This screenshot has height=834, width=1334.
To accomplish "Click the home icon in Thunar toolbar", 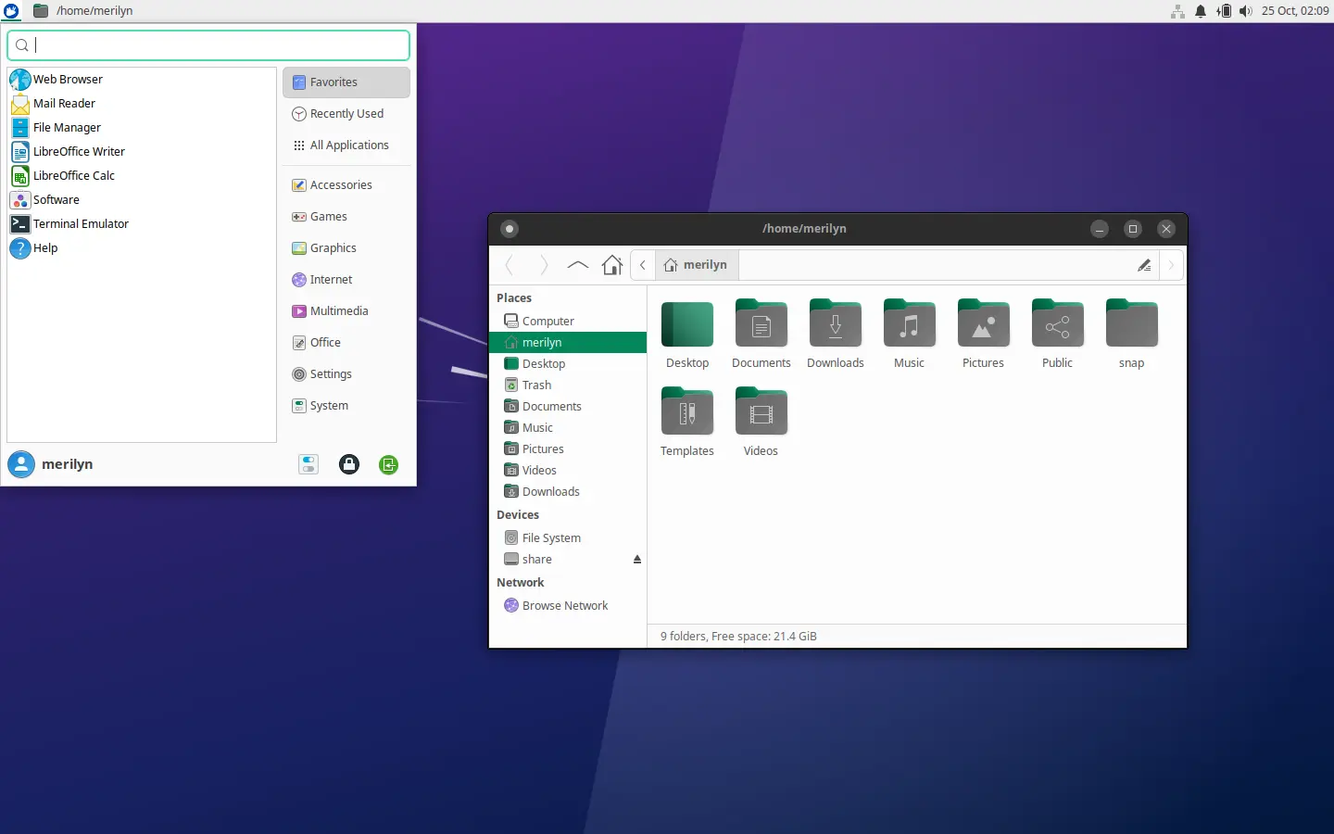I will [611, 265].
